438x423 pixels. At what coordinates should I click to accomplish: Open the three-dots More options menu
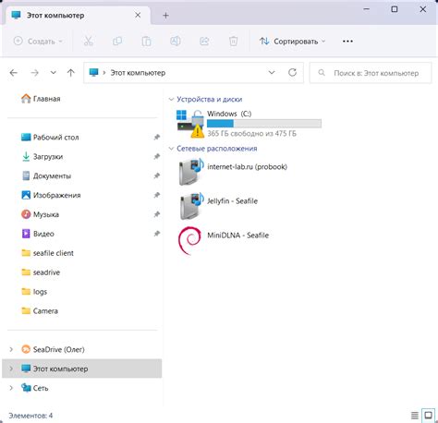347,41
